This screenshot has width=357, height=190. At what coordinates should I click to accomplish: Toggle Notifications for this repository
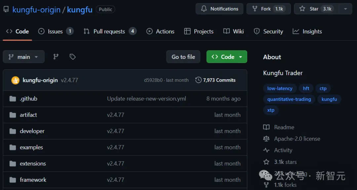click(x=219, y=9)
